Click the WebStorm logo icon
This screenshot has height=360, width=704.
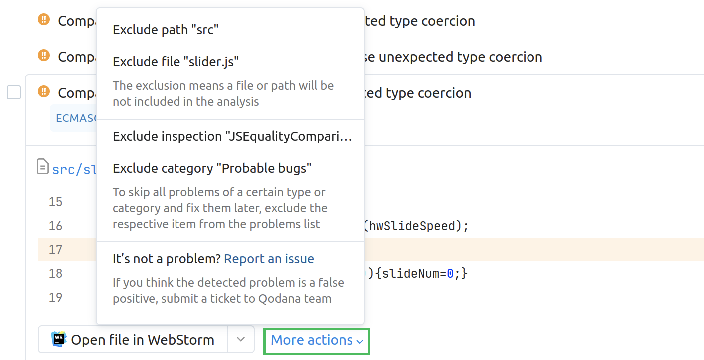click(59, 339)
